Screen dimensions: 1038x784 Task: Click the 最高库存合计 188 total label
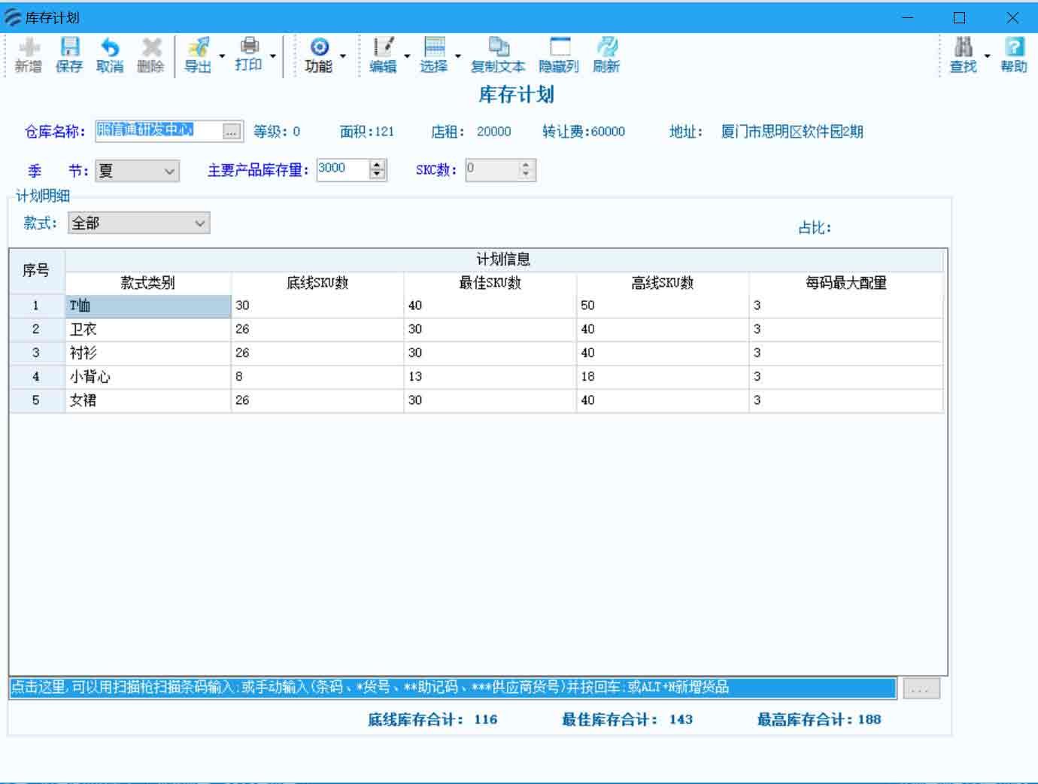(819, 720)
